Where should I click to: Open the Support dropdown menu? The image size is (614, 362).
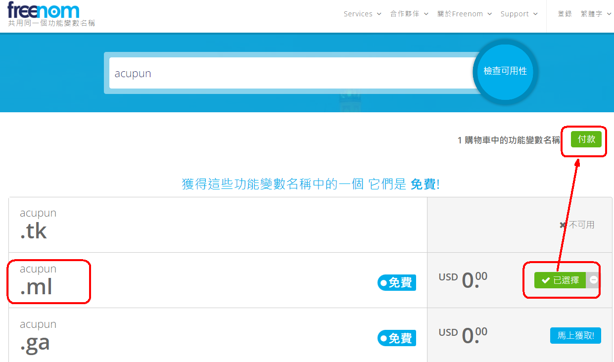click(x=519, y=14)
